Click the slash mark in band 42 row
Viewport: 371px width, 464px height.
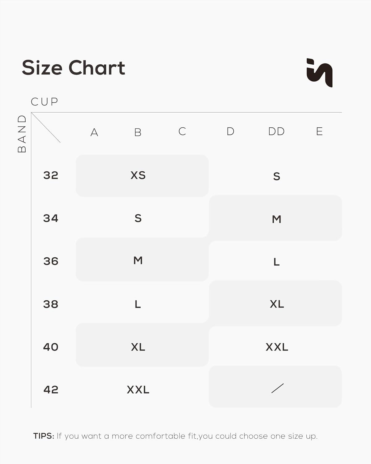point(277,388)
